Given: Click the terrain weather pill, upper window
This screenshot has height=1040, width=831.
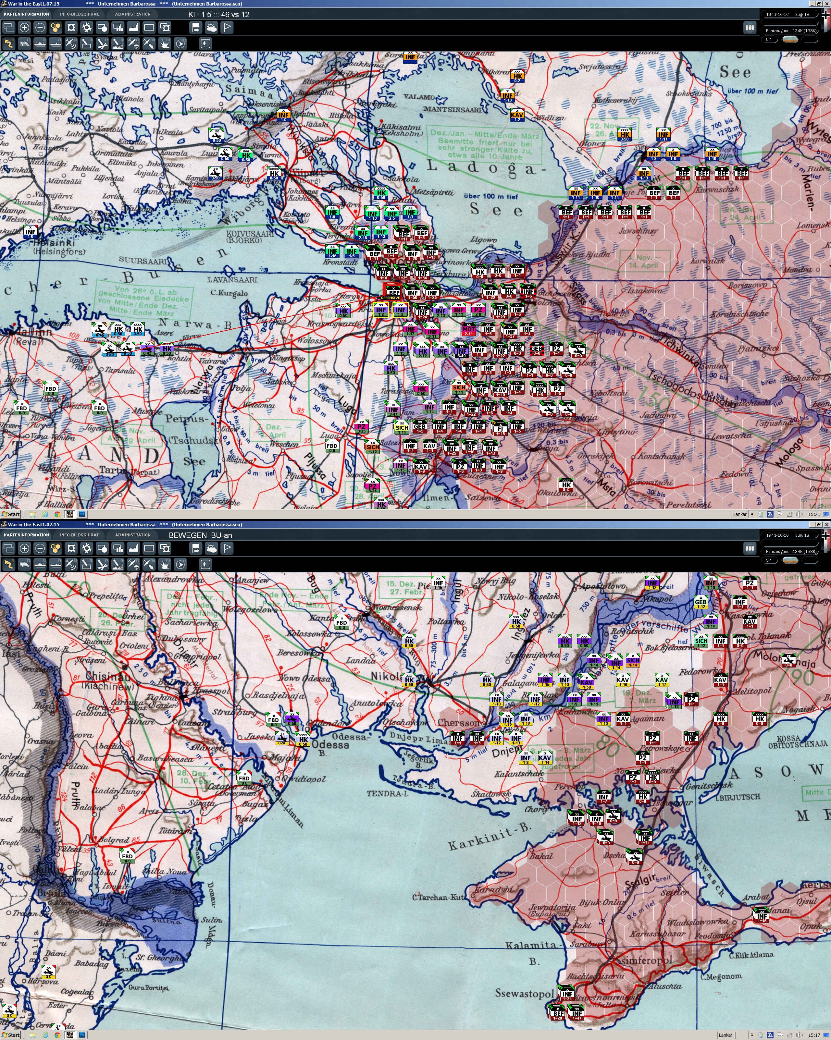Looking at the screenshot, I should (790, 40).
